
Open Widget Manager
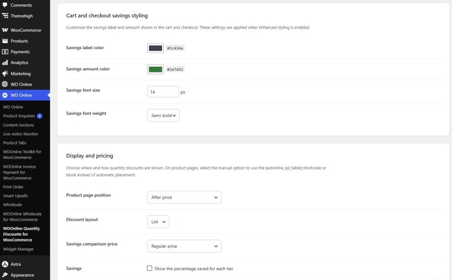pyautogui.click(x=19, y=249)
